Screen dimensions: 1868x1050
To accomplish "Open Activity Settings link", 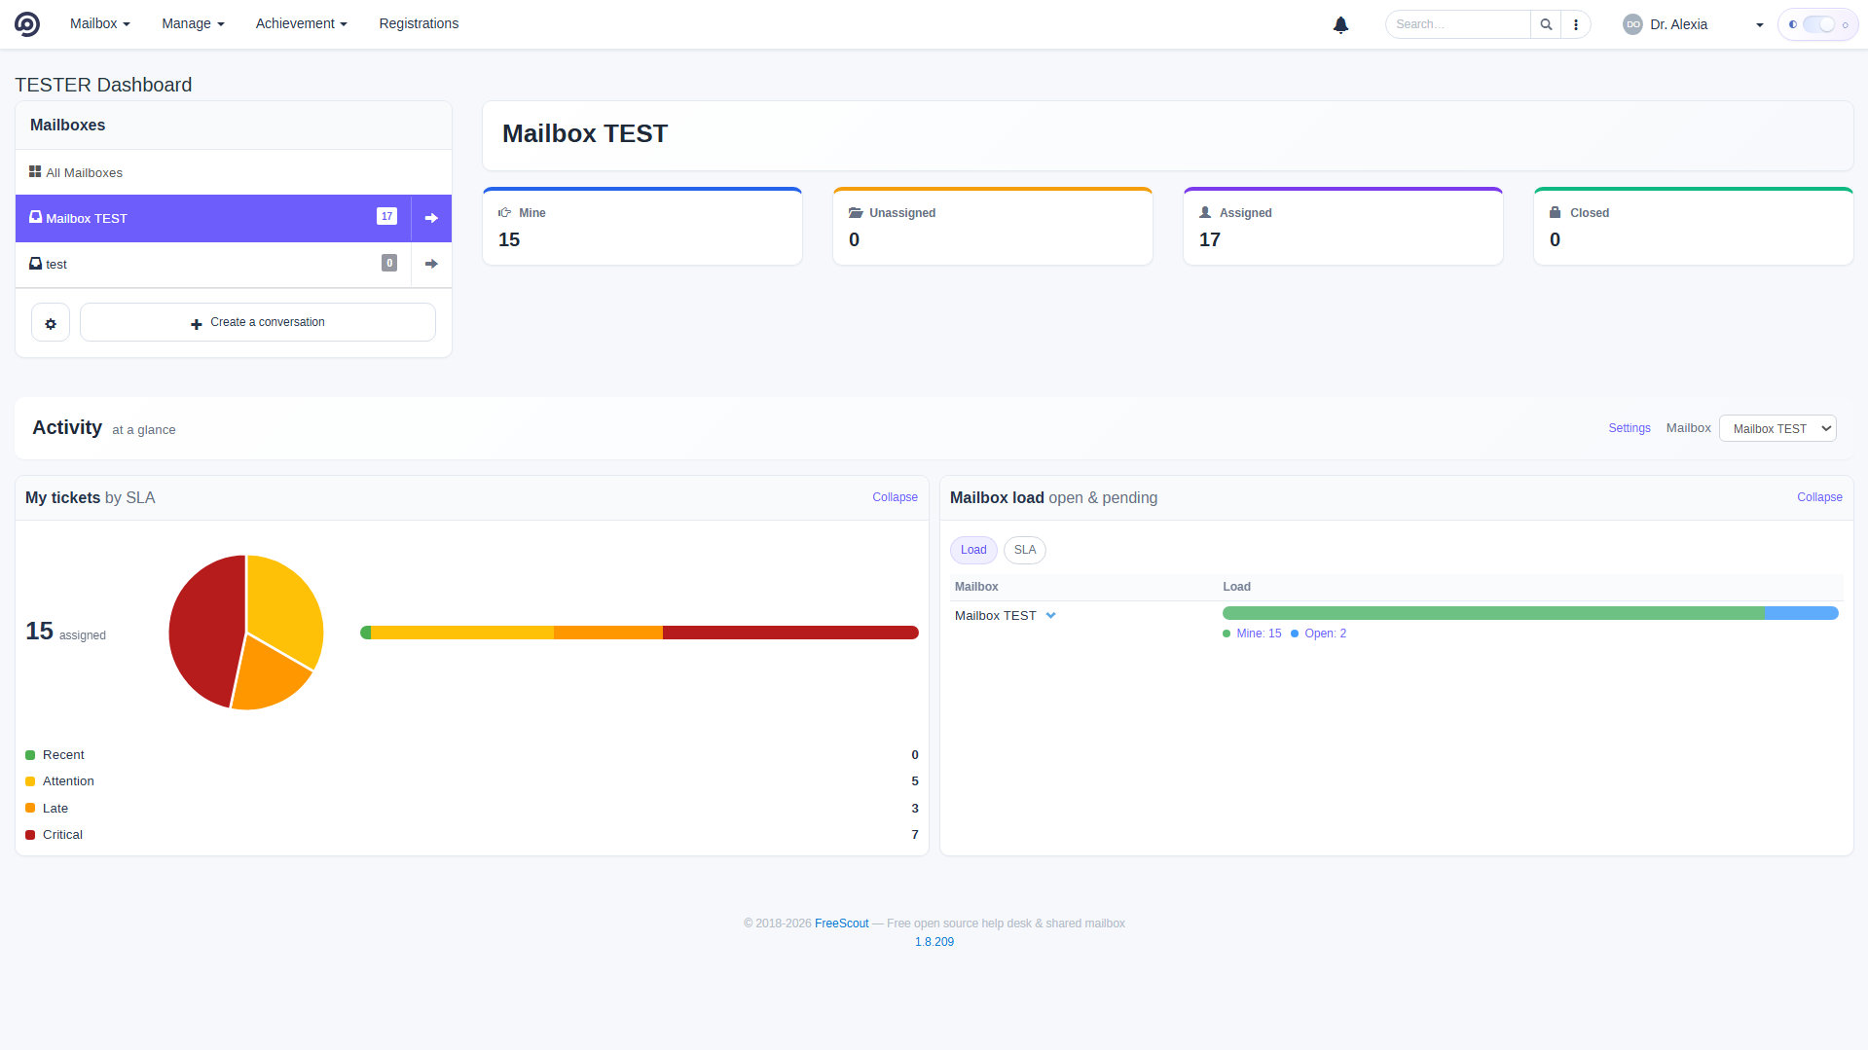I will [1630, 428].
